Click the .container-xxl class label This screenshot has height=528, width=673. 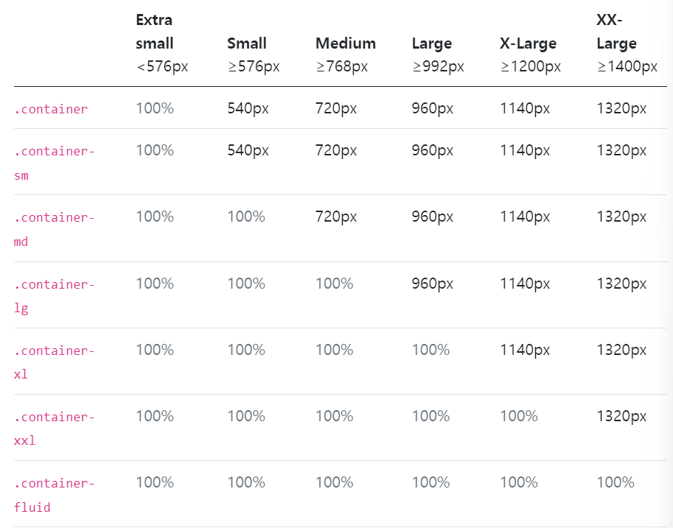[55, 428]
